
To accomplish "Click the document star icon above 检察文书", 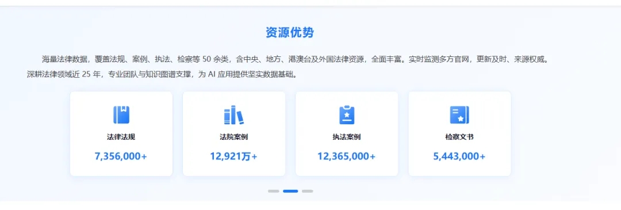I will 459,115.
